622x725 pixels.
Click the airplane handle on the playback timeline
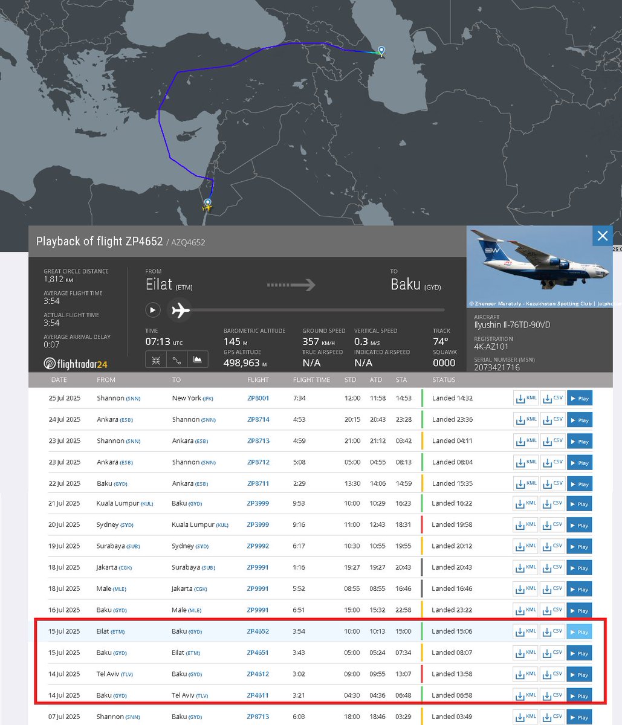click(180, 311)
